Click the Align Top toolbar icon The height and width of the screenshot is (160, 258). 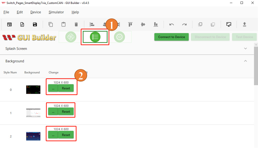130,24
